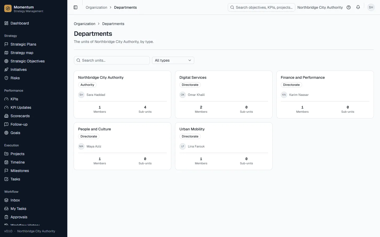
Task: Click the Follow-up message icon
Action: pos(6,124)
